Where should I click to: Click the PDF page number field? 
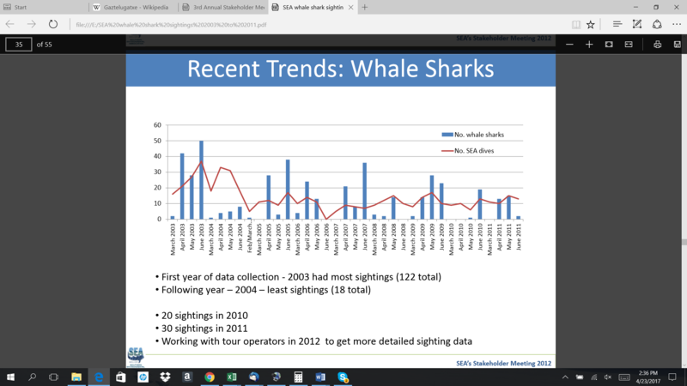pos(18,43)
